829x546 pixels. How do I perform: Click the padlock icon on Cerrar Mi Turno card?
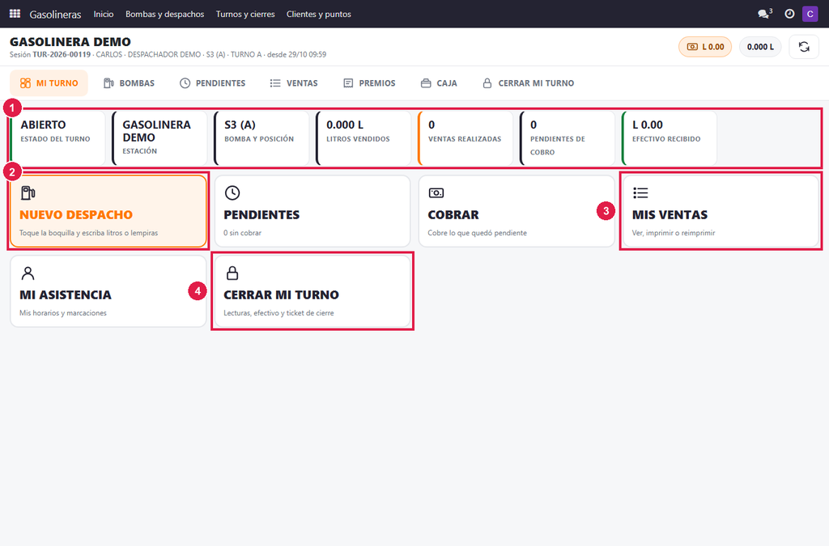click(x=232, y=273)
